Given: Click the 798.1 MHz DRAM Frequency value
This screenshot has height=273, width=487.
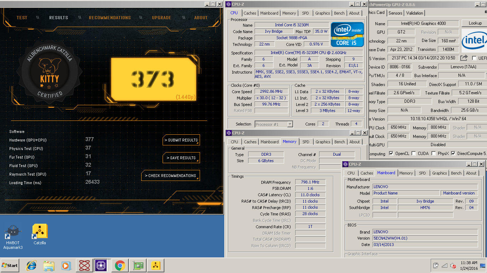Looking at the screenshot, I should tap(310, 182).
